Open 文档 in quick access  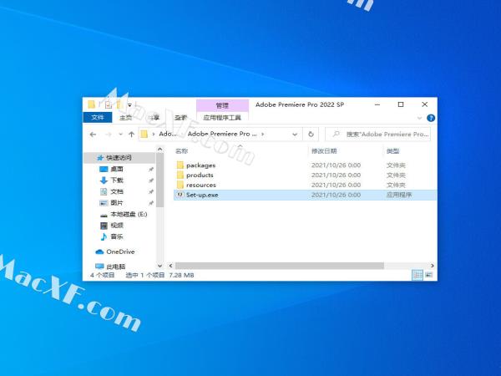(x=117, y=191)
